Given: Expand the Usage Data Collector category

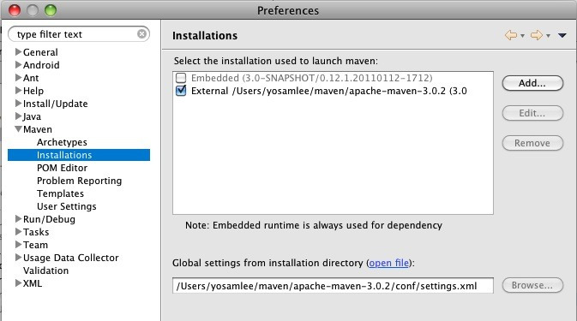Looking at the screenshot, I should coord(18,258).
